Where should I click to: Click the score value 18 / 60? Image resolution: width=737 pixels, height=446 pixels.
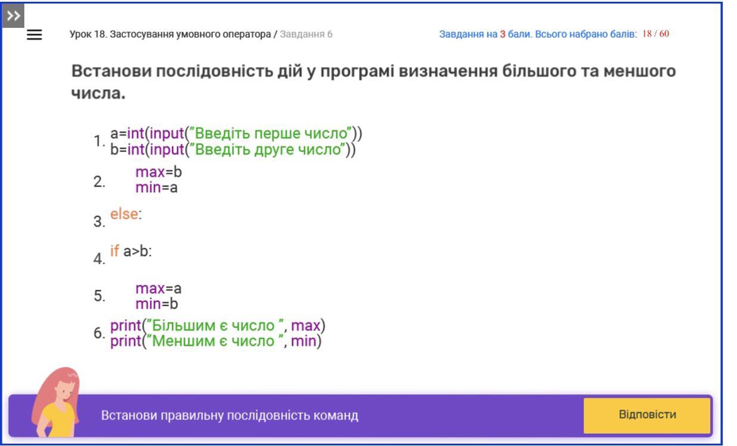(x=655, y=33)
